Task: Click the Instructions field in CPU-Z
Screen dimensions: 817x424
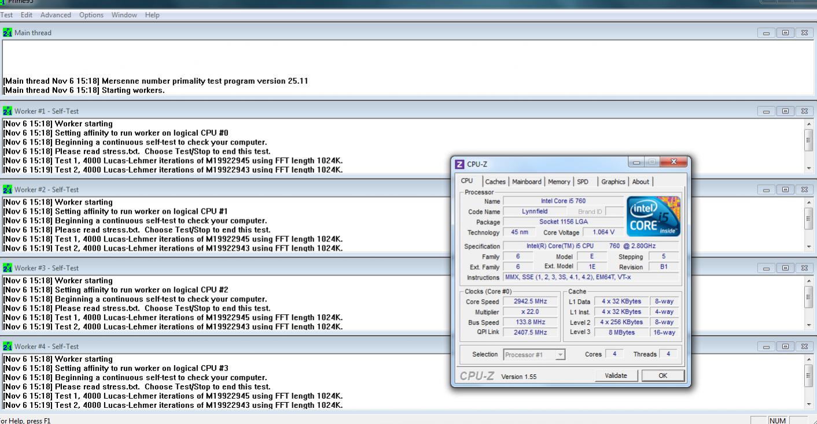Action: pyautogui.click(x=592, y=277)
